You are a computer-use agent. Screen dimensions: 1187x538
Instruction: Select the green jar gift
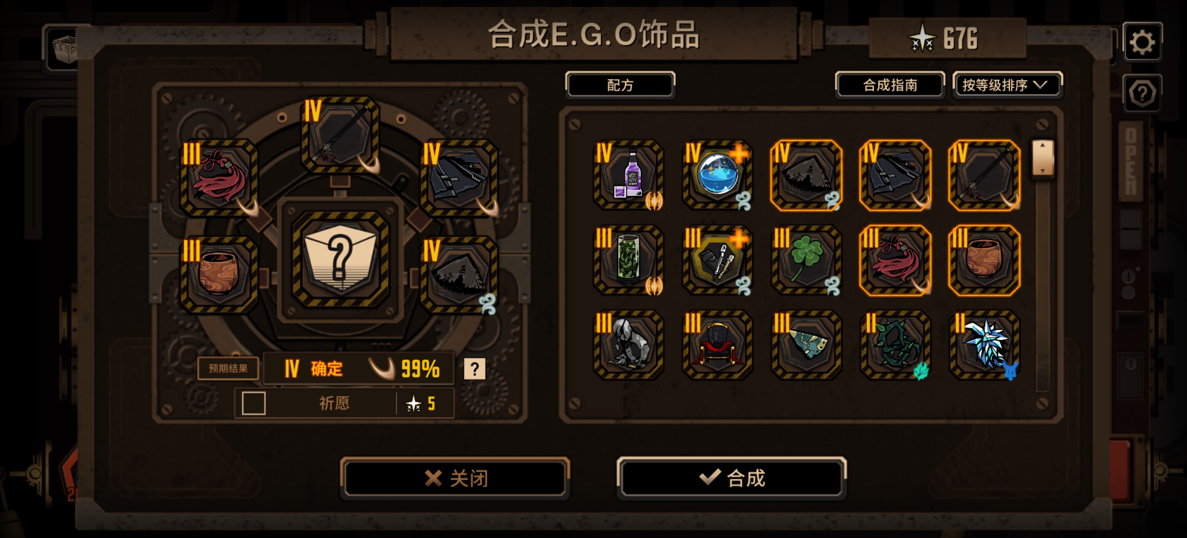[x=629, y=260]
